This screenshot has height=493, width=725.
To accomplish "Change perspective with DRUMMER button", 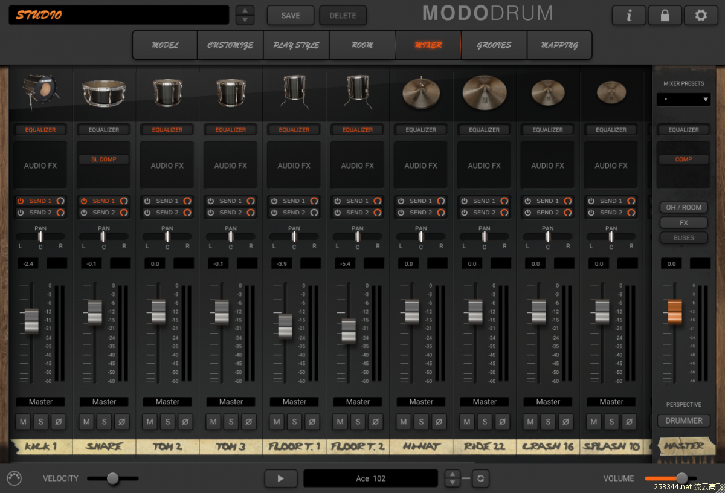I will pyautogui.click(x=684, y=420).
